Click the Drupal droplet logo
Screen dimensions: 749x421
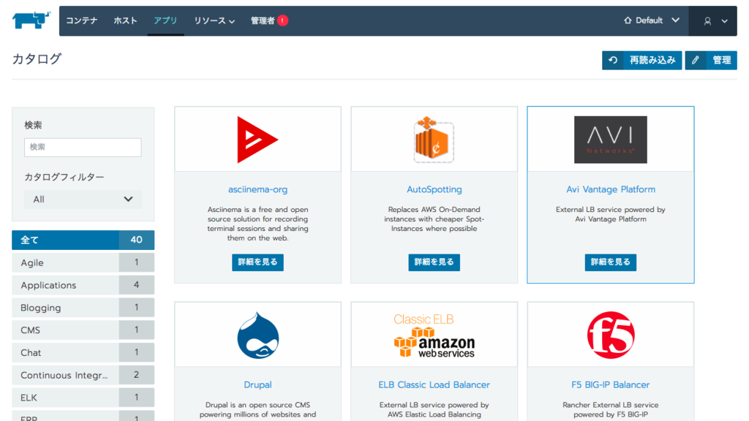tap(258, 335)
